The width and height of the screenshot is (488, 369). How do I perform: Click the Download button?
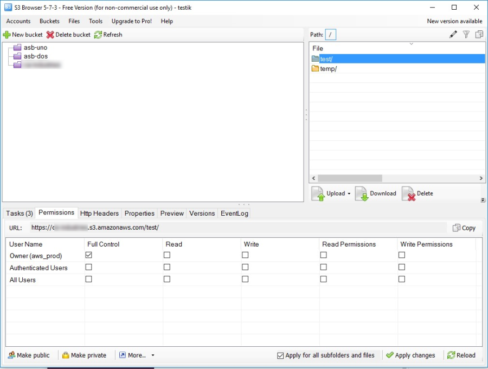[376, 193]
